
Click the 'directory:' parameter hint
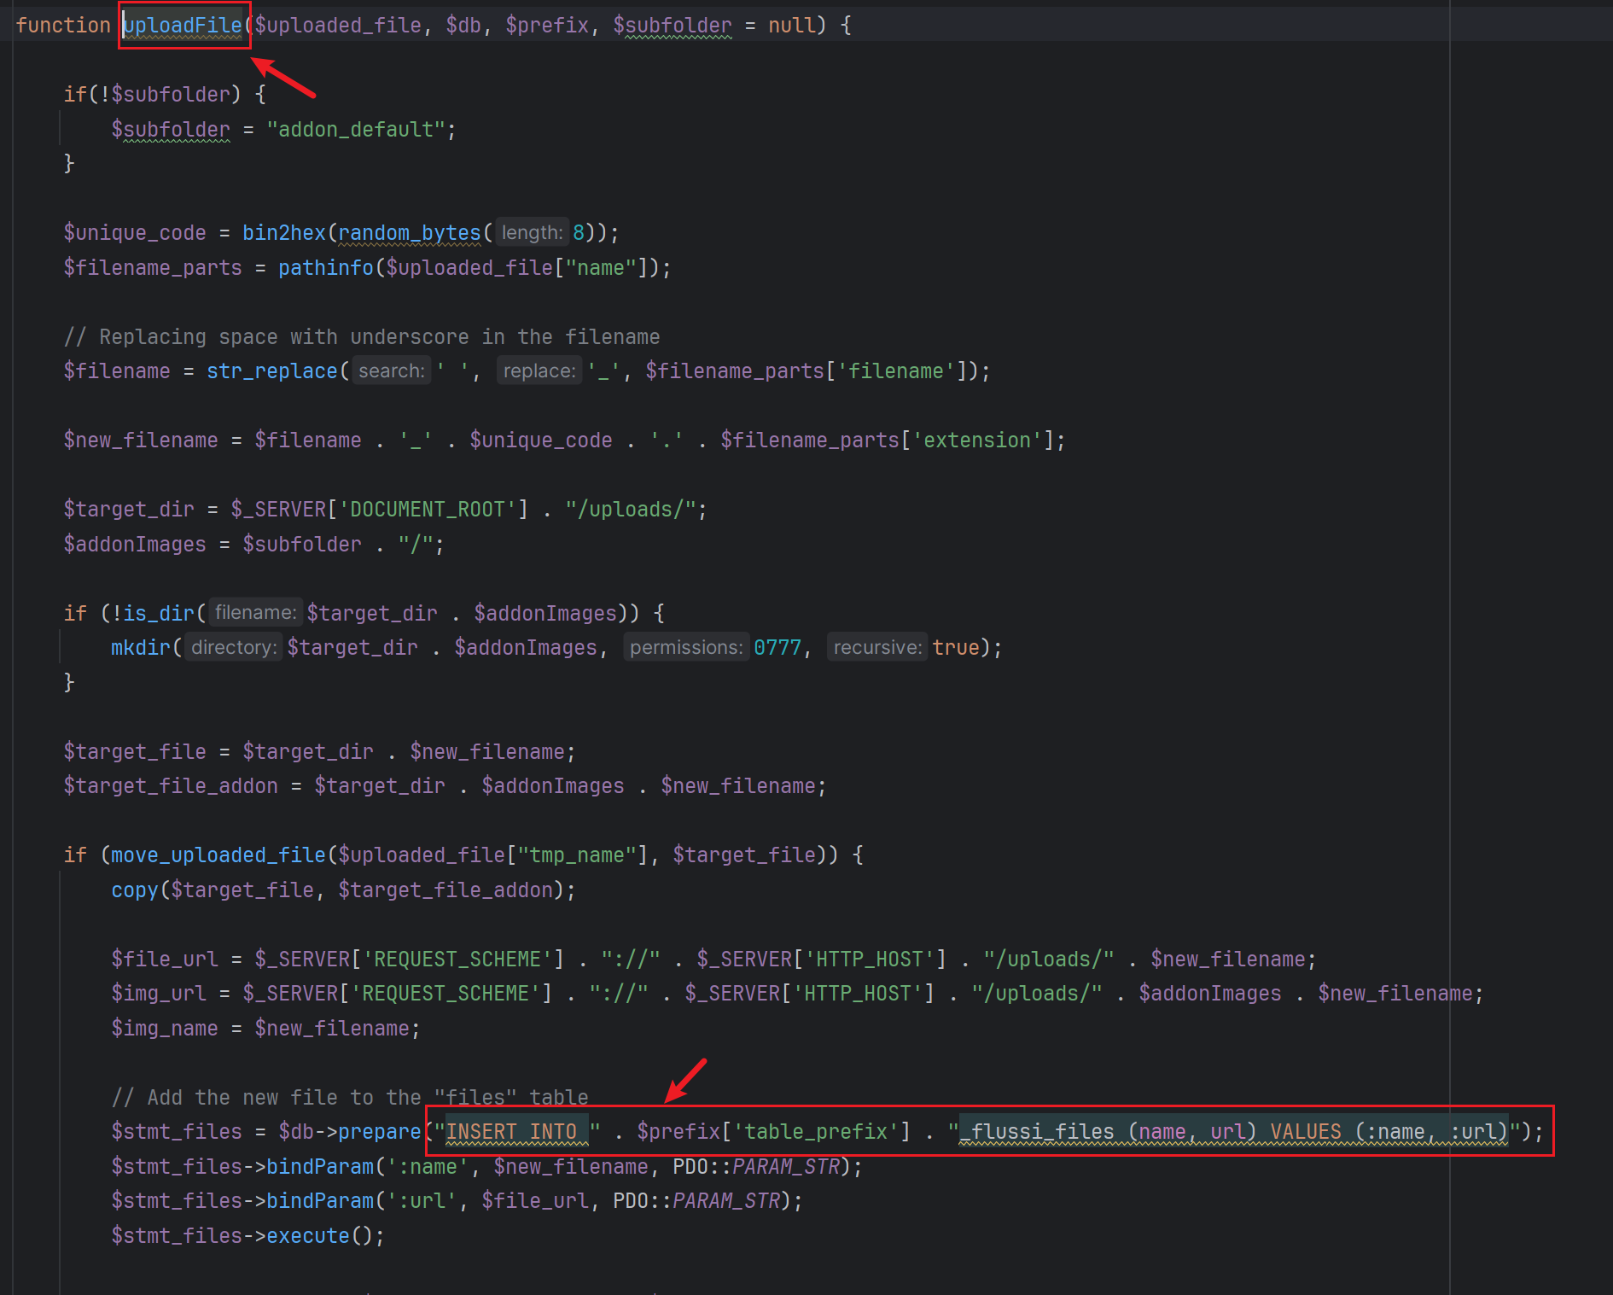click(x=234, y=648)
